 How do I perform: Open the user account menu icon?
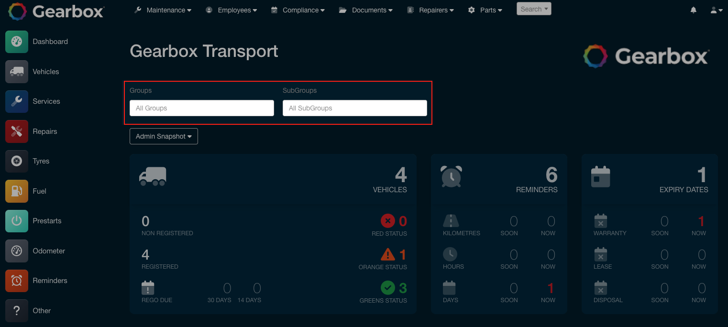tap(716, 10)
